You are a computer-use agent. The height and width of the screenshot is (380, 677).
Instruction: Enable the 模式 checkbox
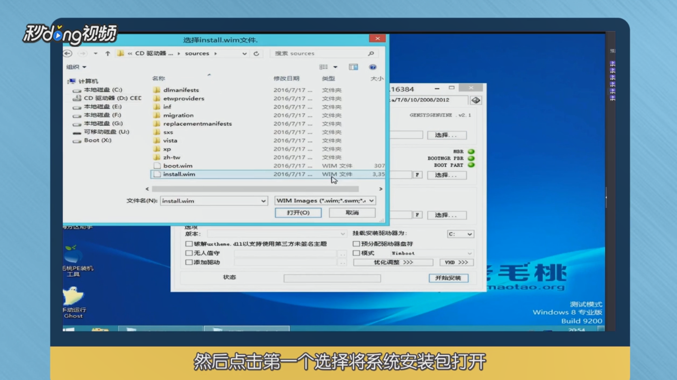click(x=356, y=253)
